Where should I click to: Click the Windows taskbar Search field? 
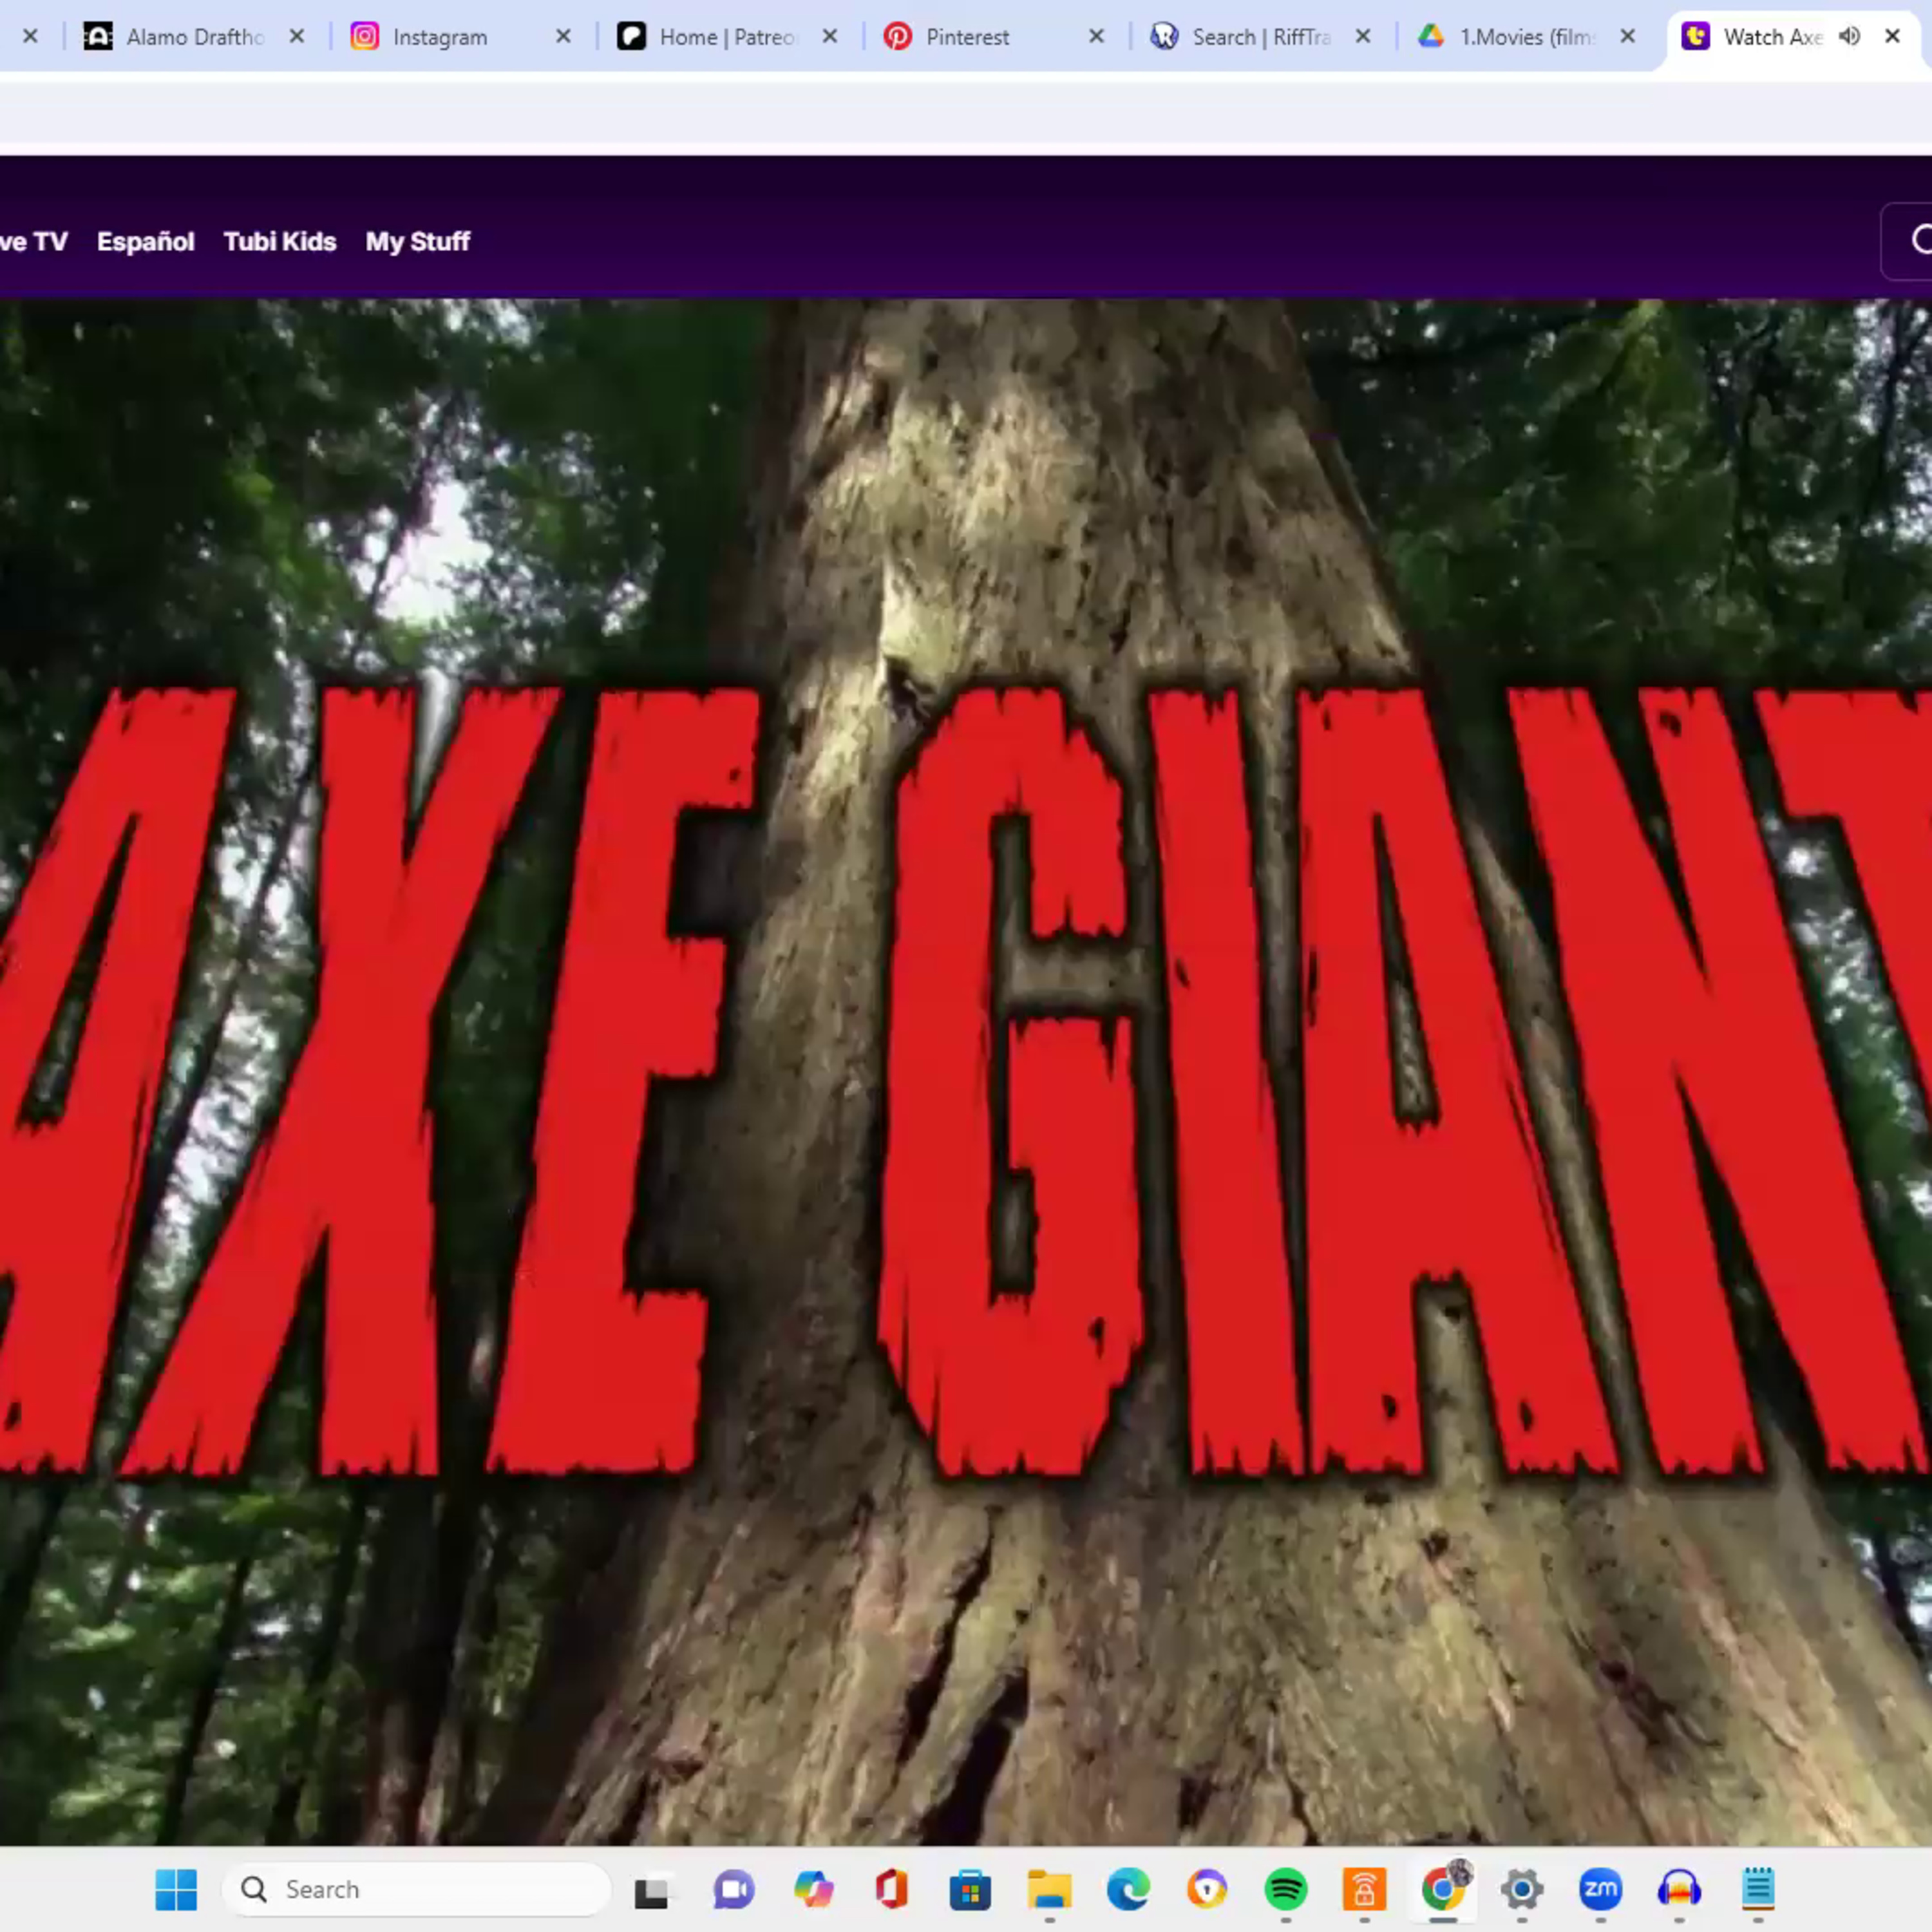tap(416, 1889)
